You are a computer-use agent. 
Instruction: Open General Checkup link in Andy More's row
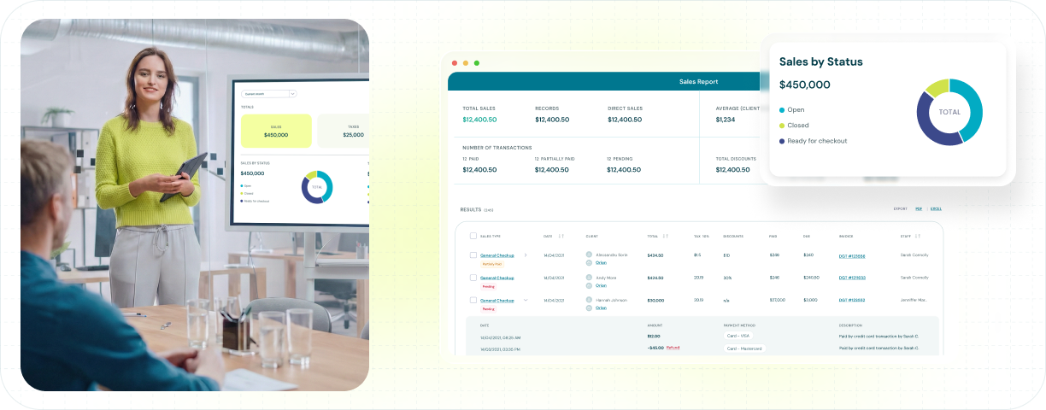point(497,278)
